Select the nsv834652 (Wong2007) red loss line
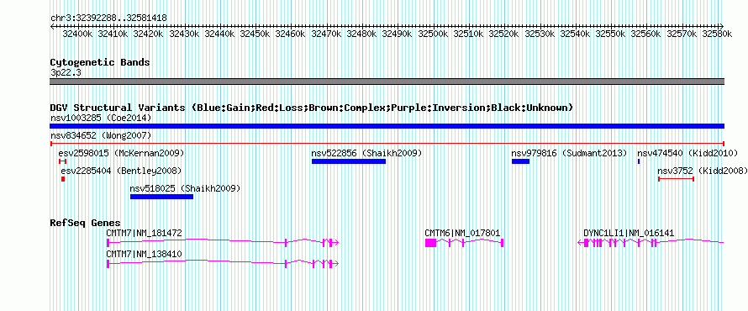Viewport: 748px width, 311px height. click(x=387, y=143)
